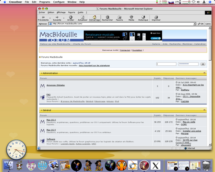Open the Recherche link in forum header
This screenshot has height=172, width=215.
175,44
